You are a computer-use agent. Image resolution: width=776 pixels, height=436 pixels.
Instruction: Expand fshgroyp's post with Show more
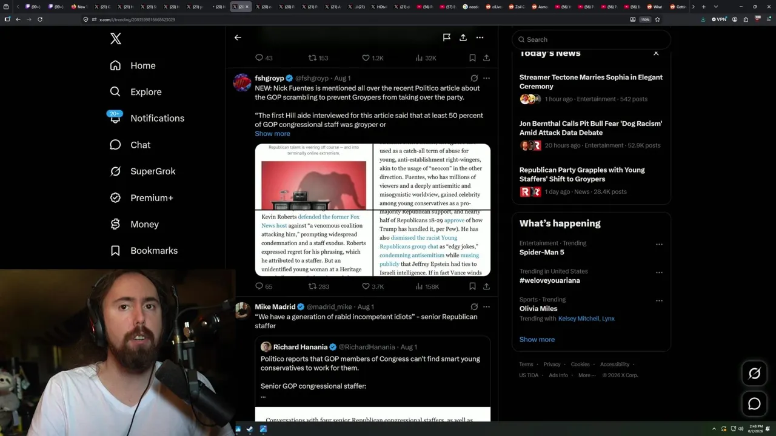(x=272, y=134)
